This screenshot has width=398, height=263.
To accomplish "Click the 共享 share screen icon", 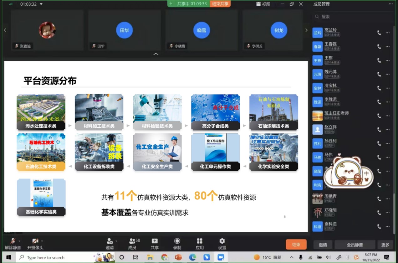I will [155, 241].
